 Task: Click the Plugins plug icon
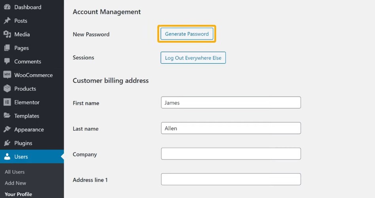pos(7,143)
